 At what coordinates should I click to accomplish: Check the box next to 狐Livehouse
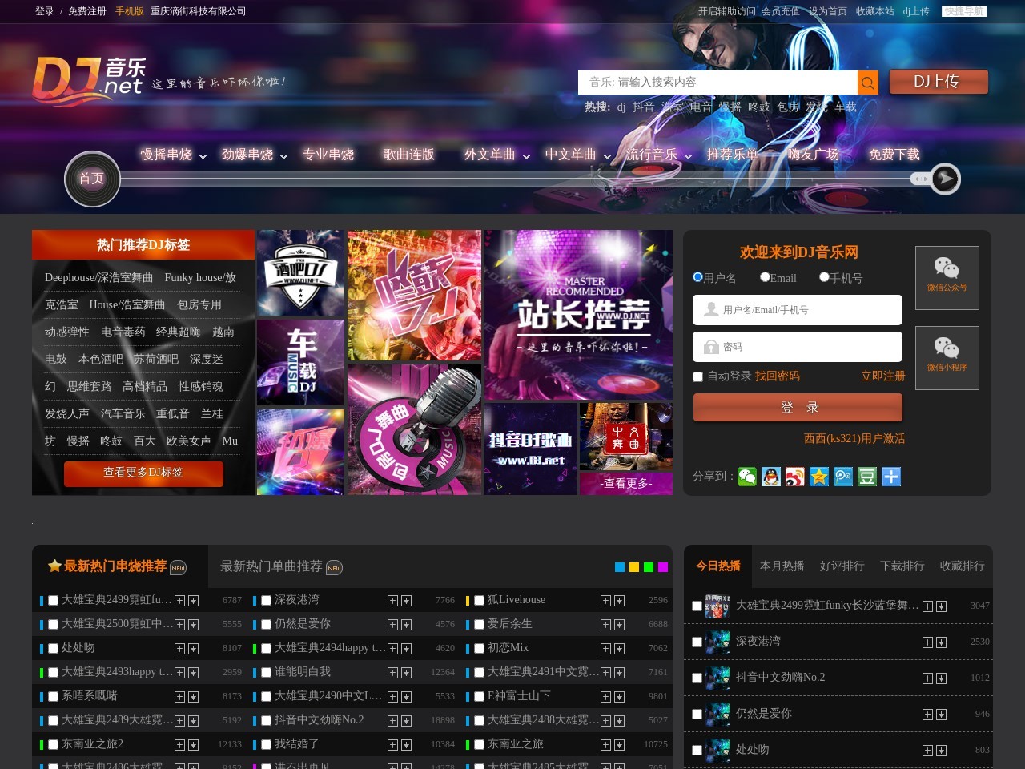pos(479,600)
